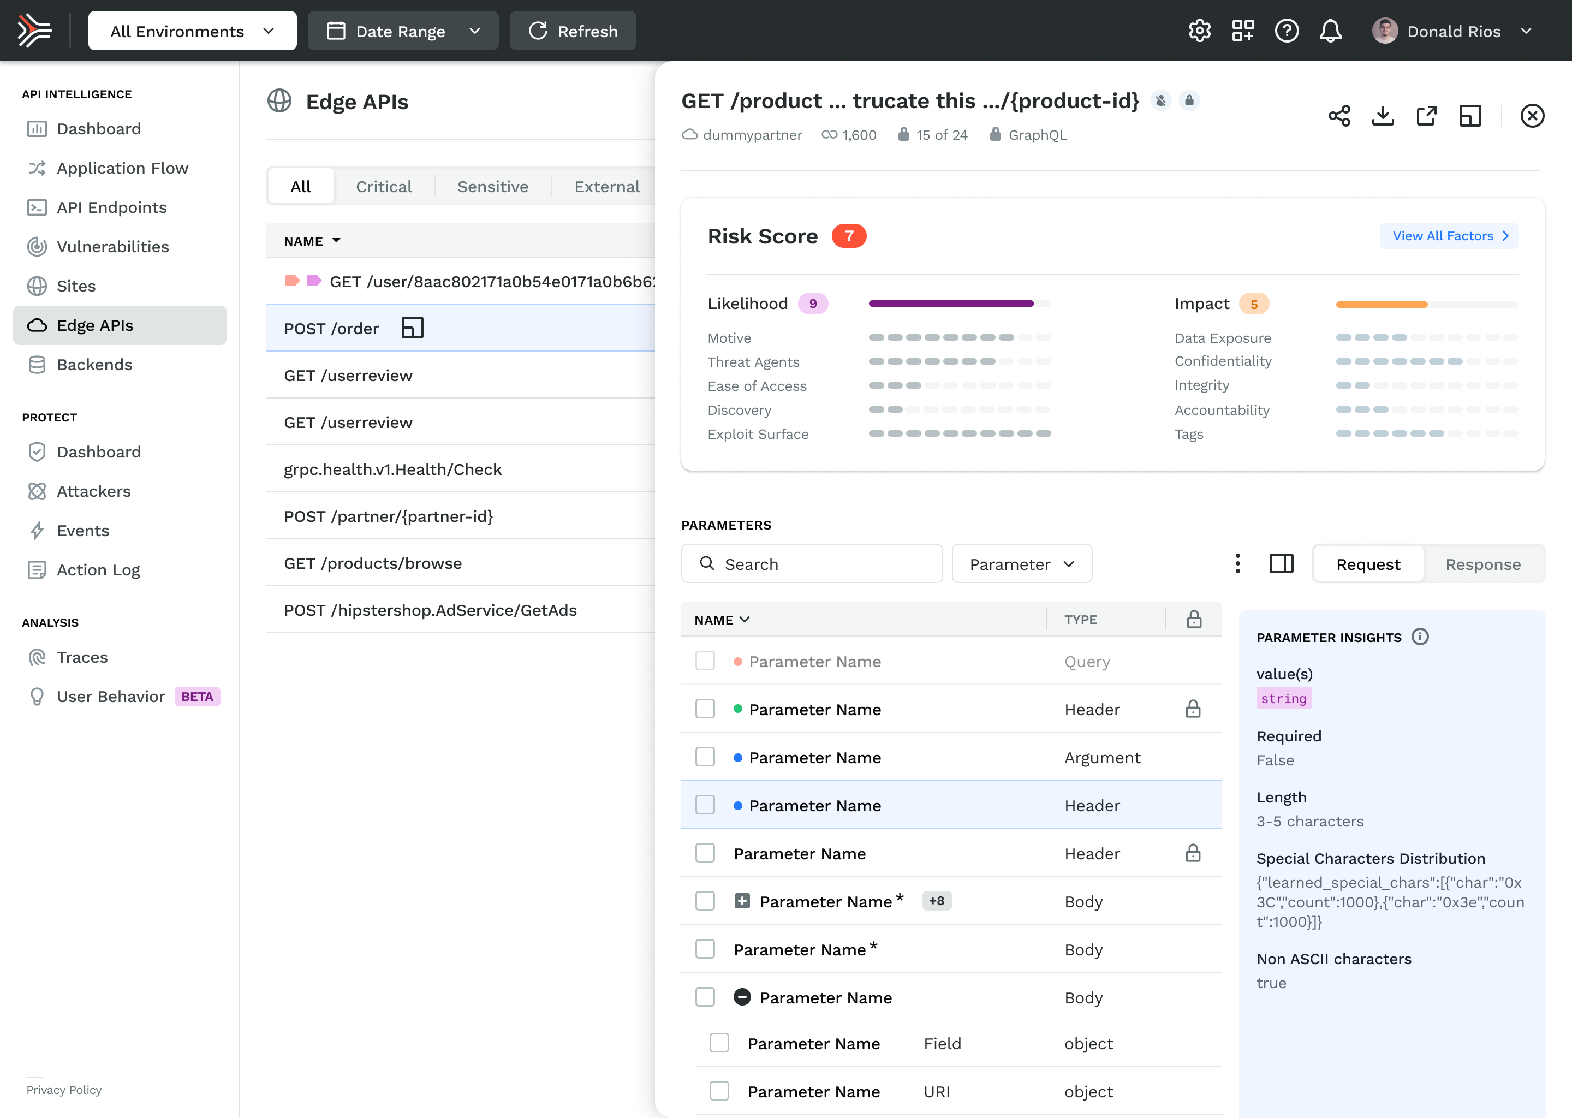Tick checkbox for green-dot Header parameter

[x=705, y=709]
